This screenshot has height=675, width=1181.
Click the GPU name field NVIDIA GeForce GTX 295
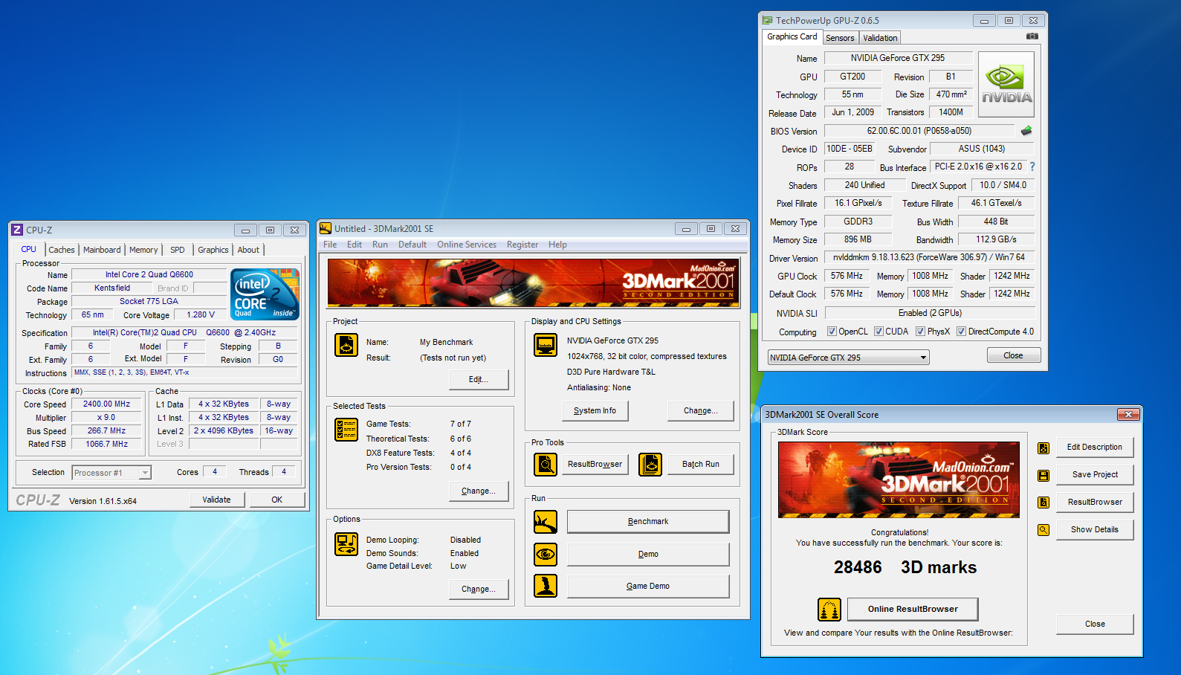pos(898,57)
